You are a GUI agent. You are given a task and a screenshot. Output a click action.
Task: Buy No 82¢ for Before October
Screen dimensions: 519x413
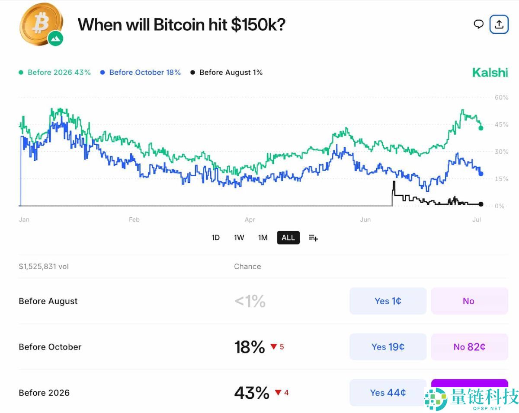click(469, 347)
